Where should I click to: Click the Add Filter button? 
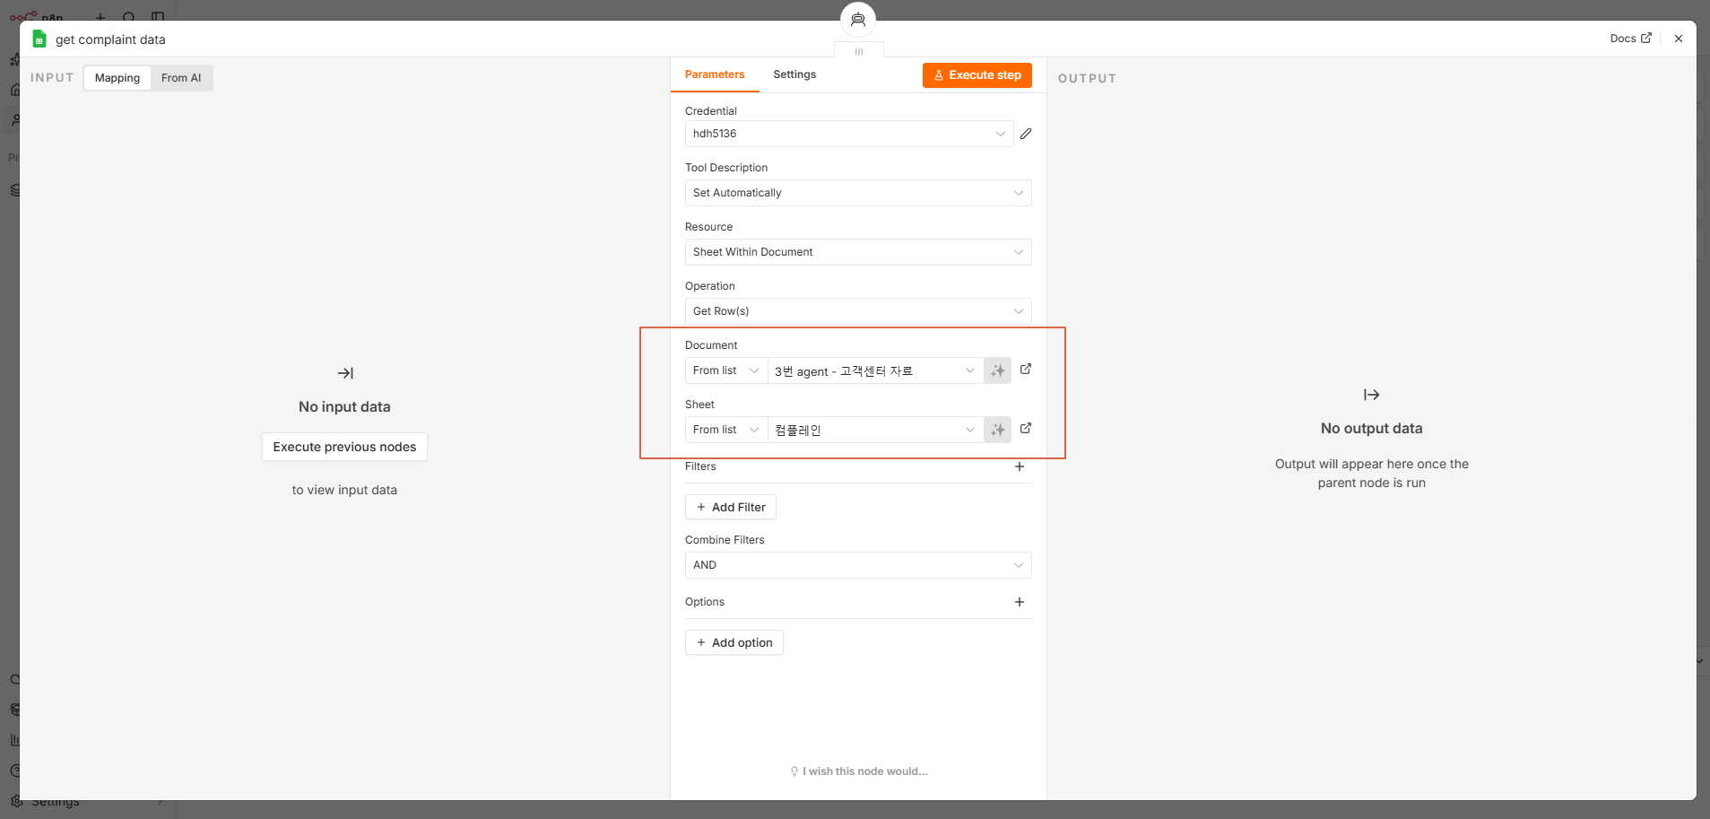tap(731, 507)
